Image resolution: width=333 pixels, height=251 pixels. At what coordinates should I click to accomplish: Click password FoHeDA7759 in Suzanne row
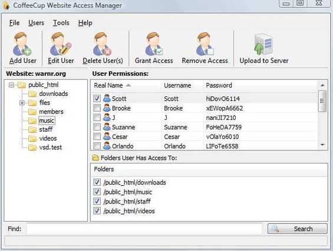(x=223, y=127)
